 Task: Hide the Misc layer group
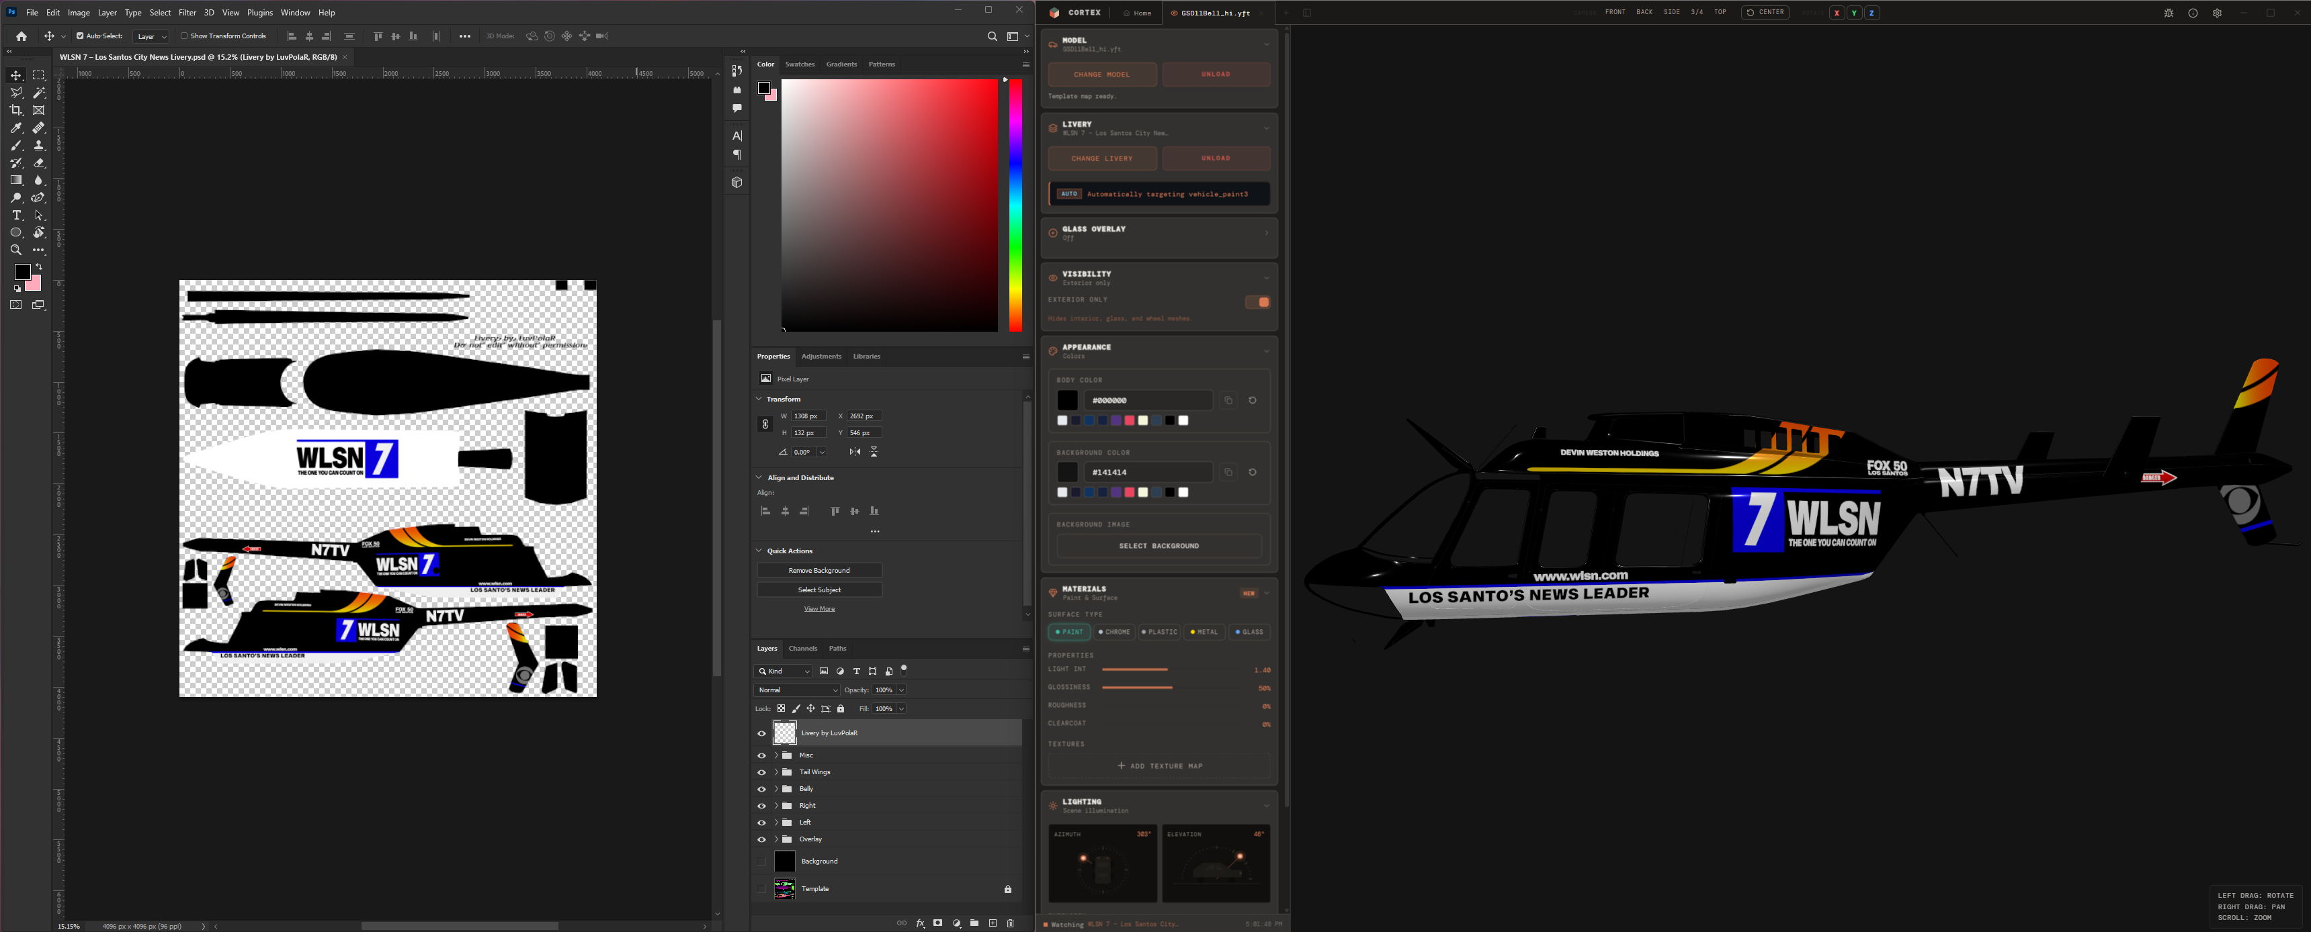(761, 755)
